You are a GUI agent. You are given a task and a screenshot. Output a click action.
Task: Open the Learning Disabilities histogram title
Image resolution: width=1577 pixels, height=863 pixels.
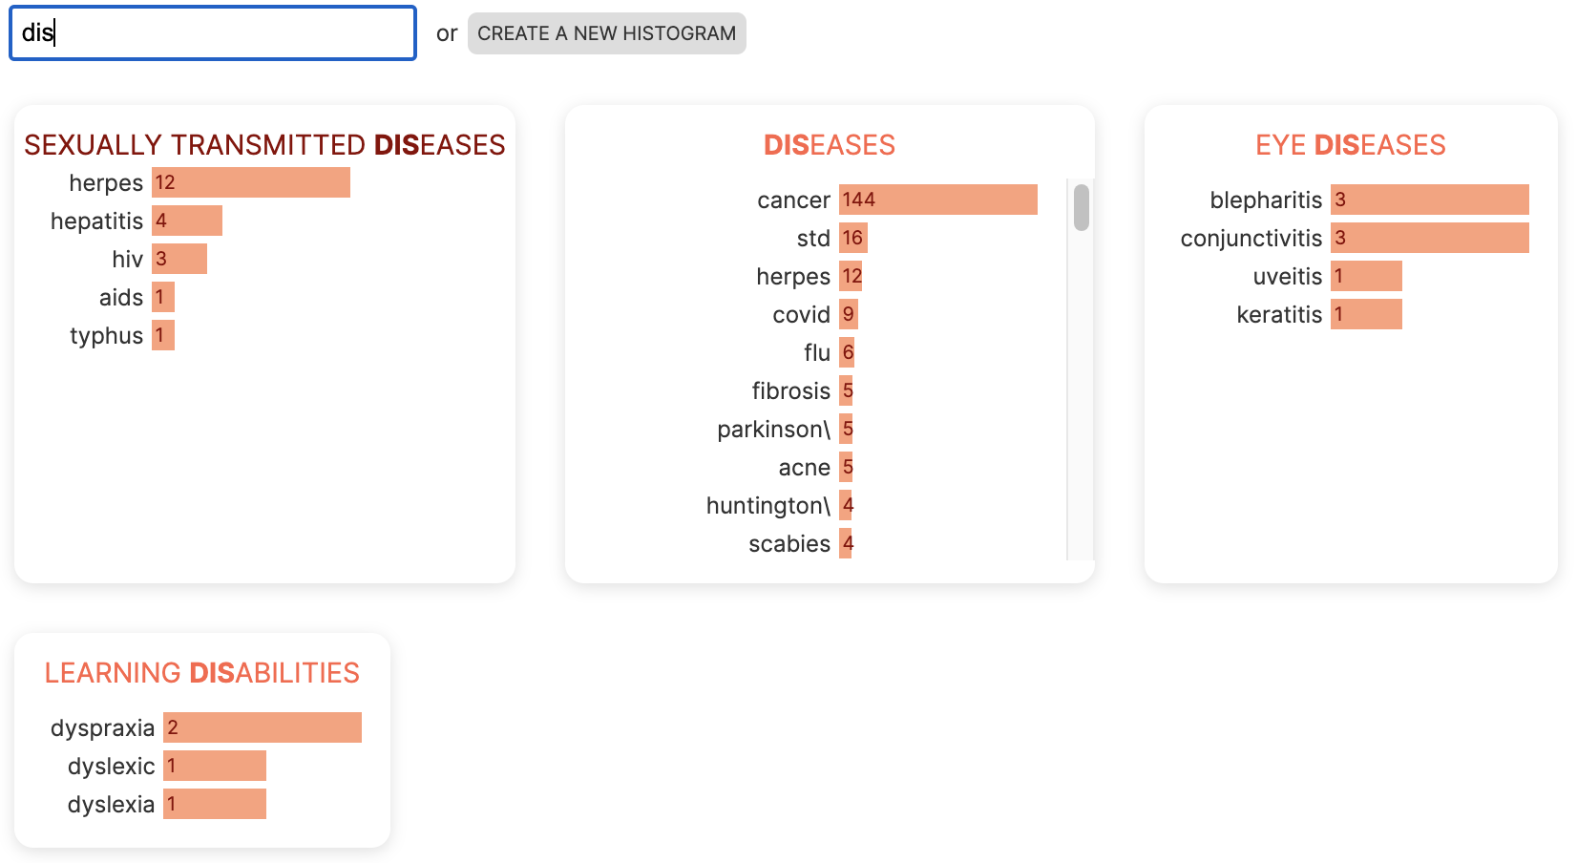click(202, 673)
